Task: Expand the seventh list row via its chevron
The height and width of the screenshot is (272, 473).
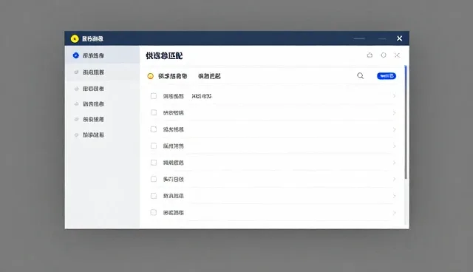Action: coord(394,196)
